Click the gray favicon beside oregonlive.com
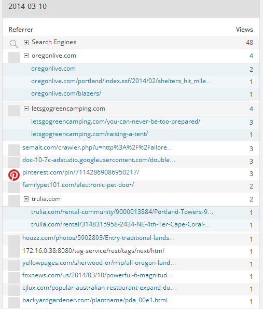 click(14, 57)
